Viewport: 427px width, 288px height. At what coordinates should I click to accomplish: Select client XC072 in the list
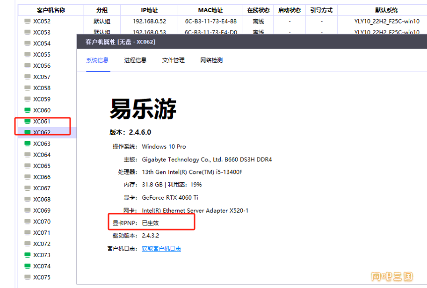(42, 244)
